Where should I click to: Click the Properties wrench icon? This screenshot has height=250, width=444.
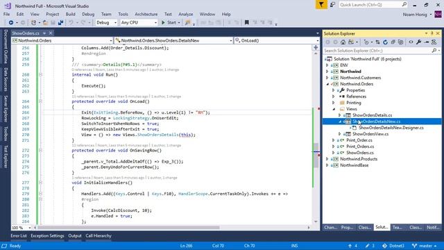418,42
